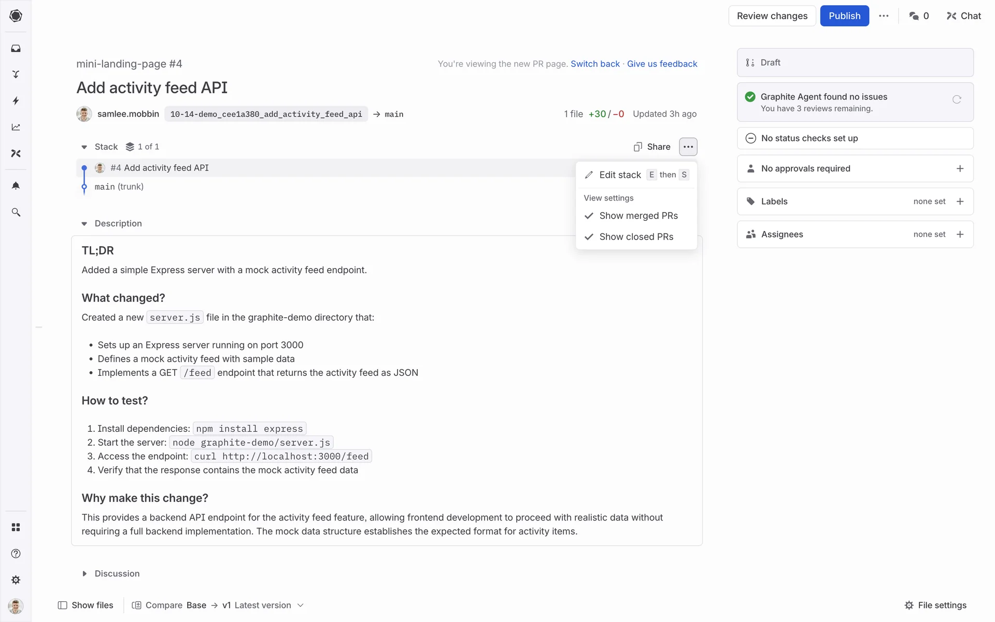Refresh the Graphite Agent review

pyautogui.click(x=957, y=100)
